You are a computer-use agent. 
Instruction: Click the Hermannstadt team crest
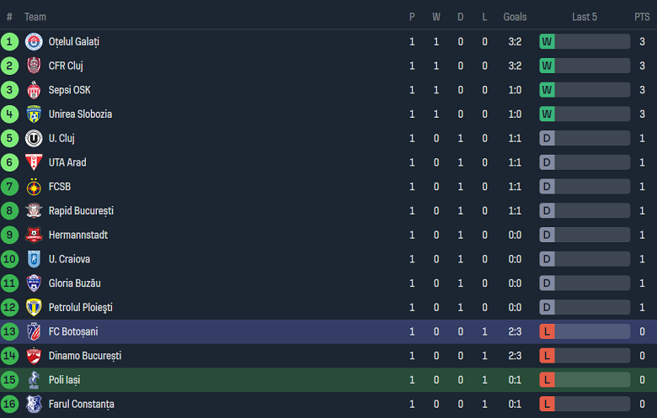[34, 235]
